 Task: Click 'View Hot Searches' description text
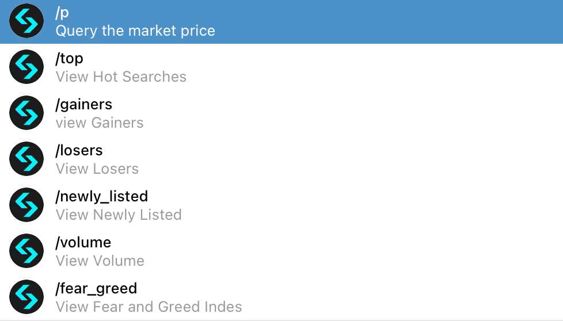click(x=121, y=77)
